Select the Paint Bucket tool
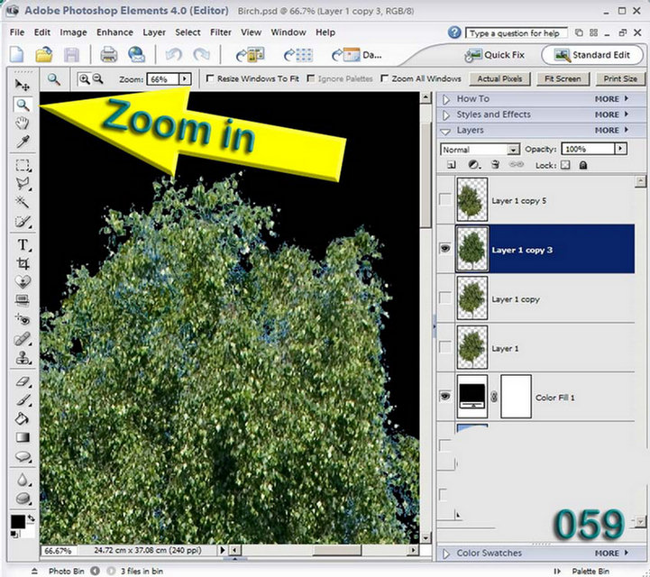Viewport: 650px width, 577px height. [23, 418]
